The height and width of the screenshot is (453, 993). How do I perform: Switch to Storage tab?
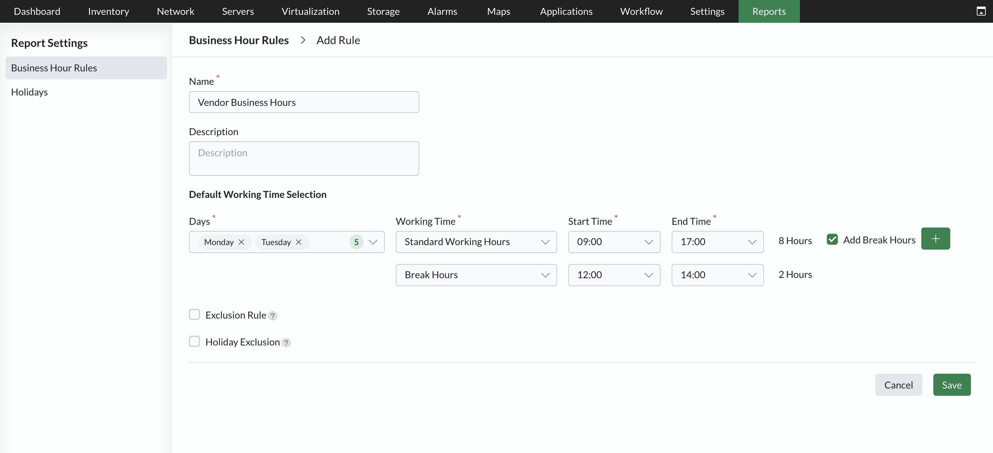pos(383,11)
